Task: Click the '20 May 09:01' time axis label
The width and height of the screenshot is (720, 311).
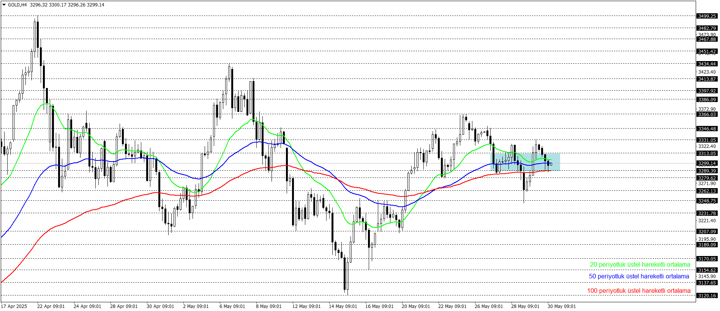Action: (x=416, y=306)
